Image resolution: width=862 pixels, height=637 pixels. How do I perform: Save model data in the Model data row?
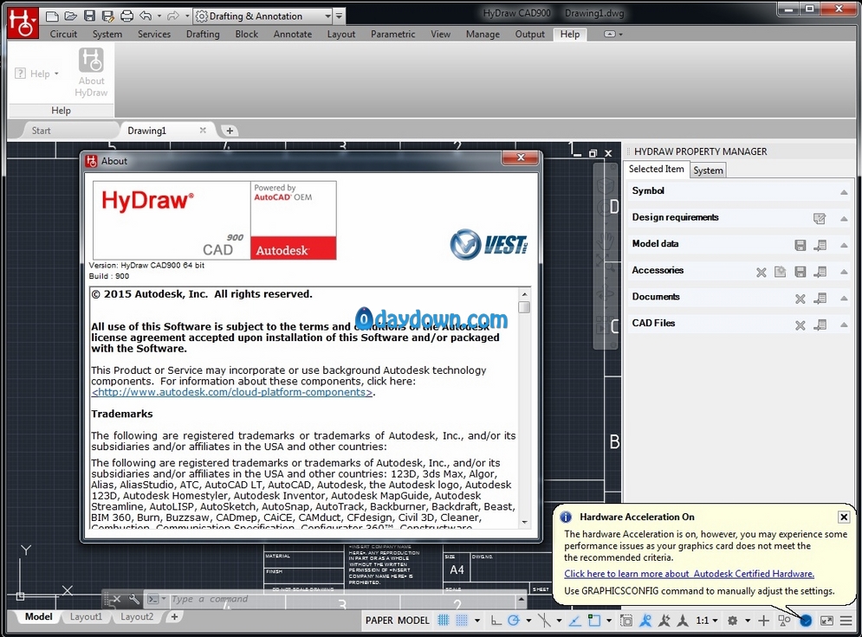tap(800, 245)
